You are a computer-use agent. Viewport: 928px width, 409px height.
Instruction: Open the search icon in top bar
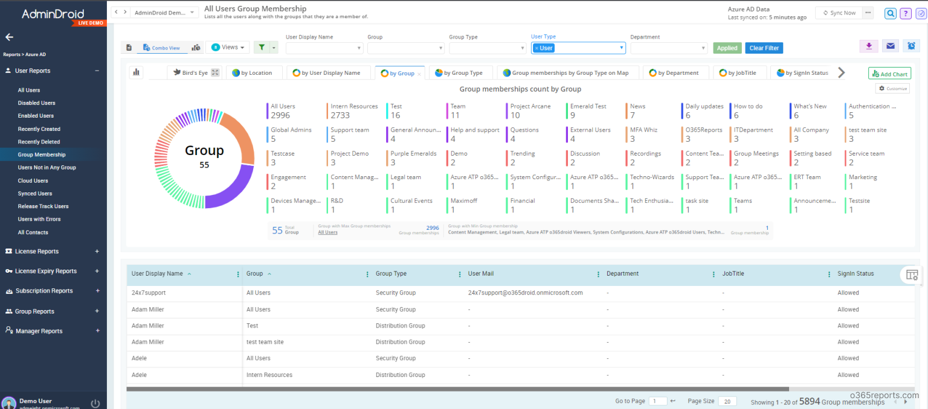891,13
